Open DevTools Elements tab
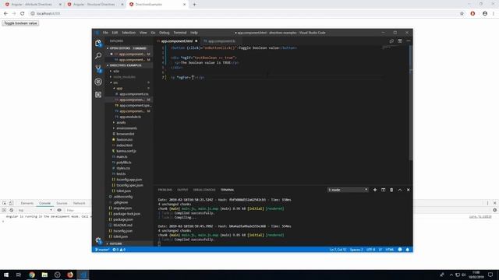This screenshot has height=280, width=499. click(x=27, y=203)
